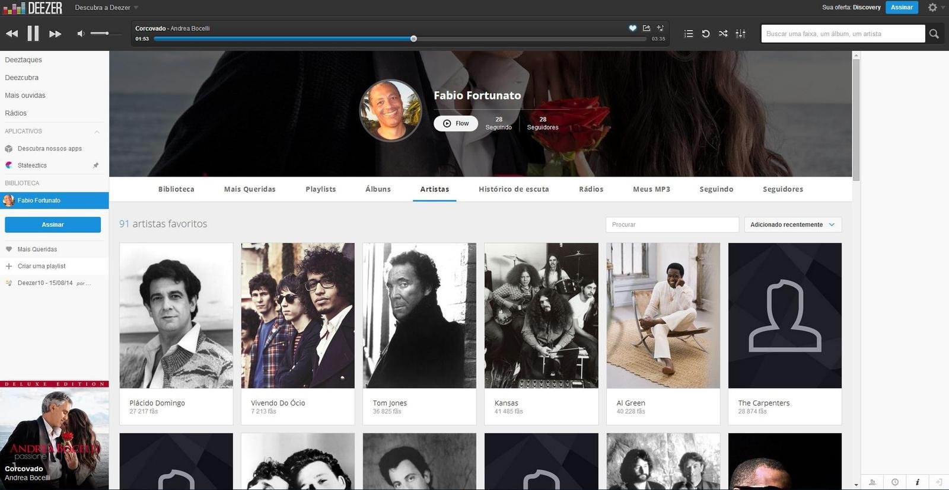Viewport: 949px width, 490px height.
Task: Switch to the Histórico de escuta tab
Action: pyautogui.click(x=514, y=189)
